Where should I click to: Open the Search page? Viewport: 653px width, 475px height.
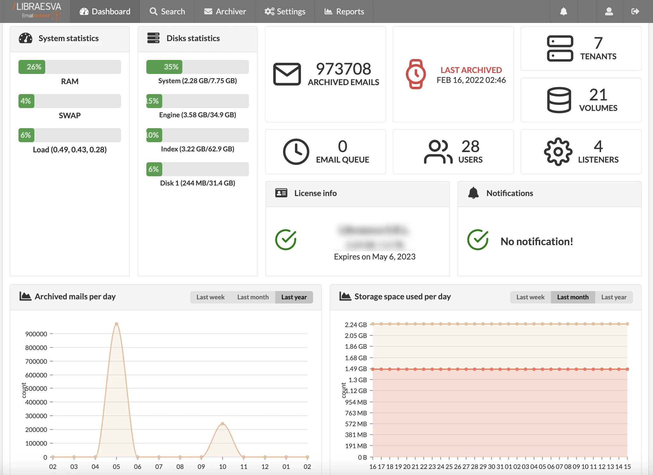[x=167, y=11]
